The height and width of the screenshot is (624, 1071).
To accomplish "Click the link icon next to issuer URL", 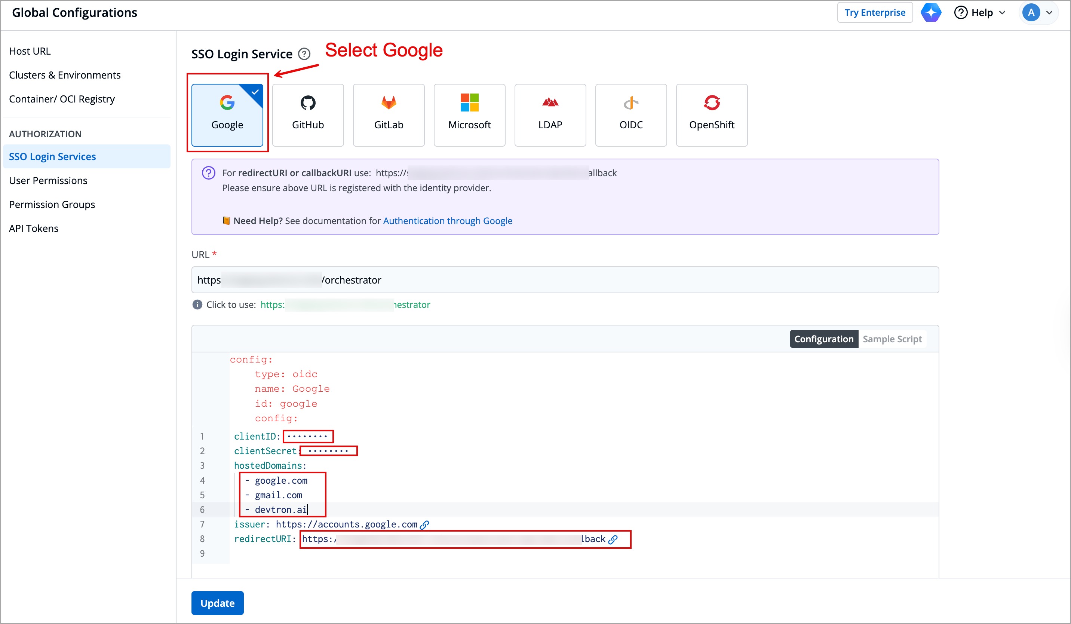I will (424, 524).
